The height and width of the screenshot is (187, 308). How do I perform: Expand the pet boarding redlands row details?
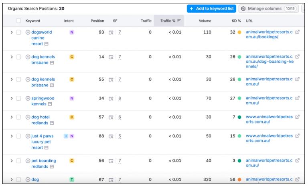12,161
